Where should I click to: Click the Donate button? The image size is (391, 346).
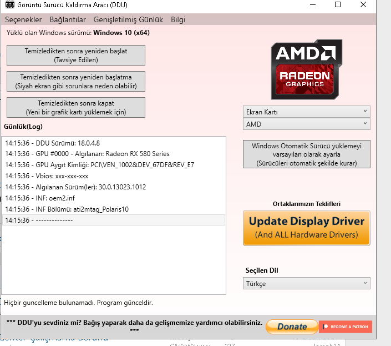coord(292,327)
